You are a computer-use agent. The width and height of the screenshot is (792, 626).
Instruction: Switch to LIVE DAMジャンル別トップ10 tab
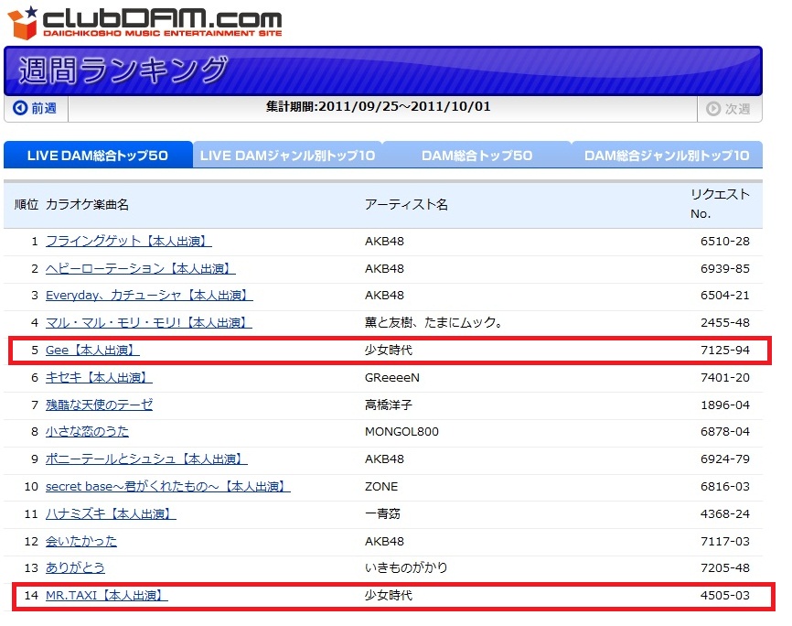pos(287,156)
